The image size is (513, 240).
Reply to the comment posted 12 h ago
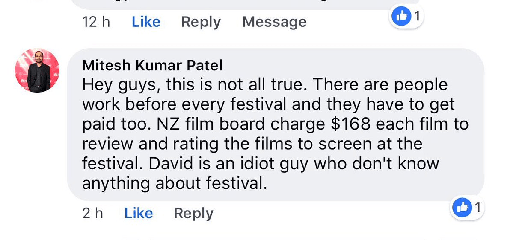[x=201, y=22]
